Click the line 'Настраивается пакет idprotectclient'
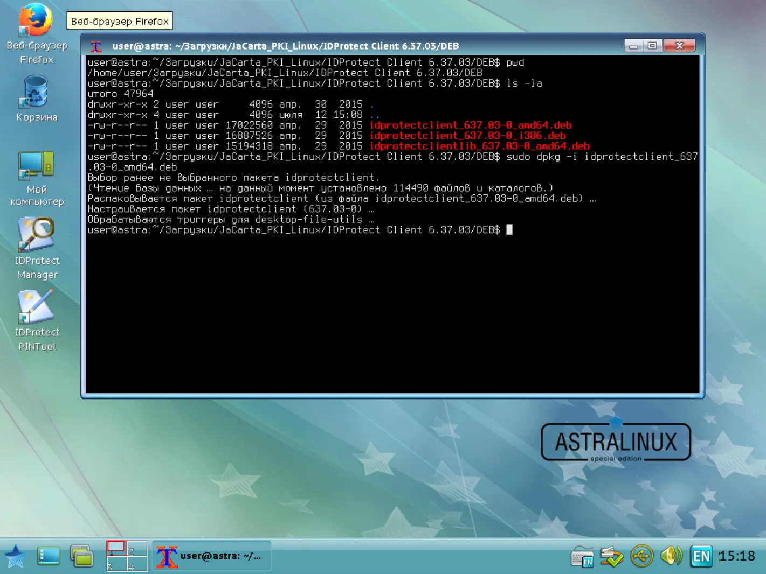 (x=231, y=209)
